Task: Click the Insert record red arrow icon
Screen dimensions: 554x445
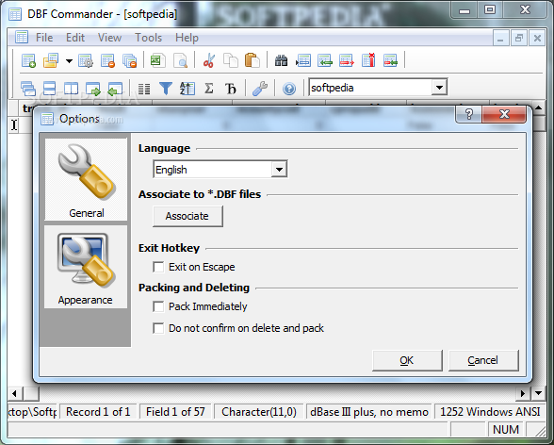Action: point(347,60)
